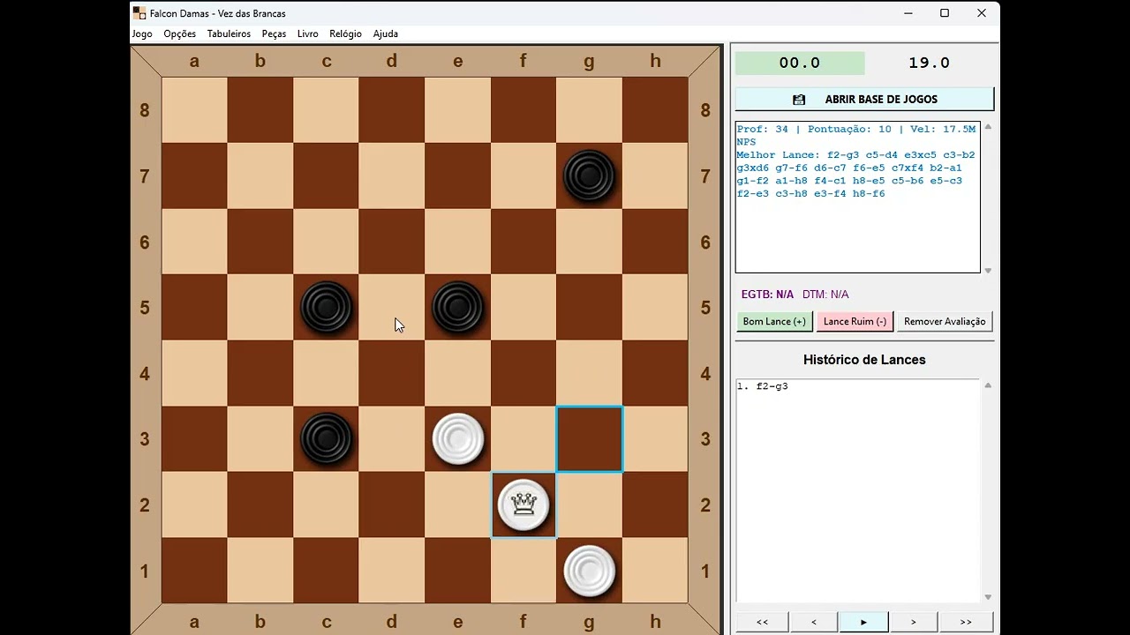Mark move with Lance Ruim (-)
Screen dimensions: 1130x635
pyautogui.click(x=855, y=321)
